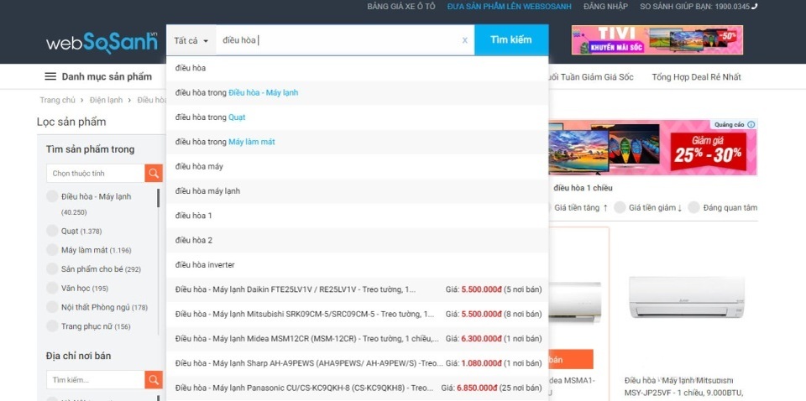Select the Nội thất Phòng ngủ (178) filter
Image resolution: width=806 pixels, height=401 pixels.
click(x=52, y=307)
